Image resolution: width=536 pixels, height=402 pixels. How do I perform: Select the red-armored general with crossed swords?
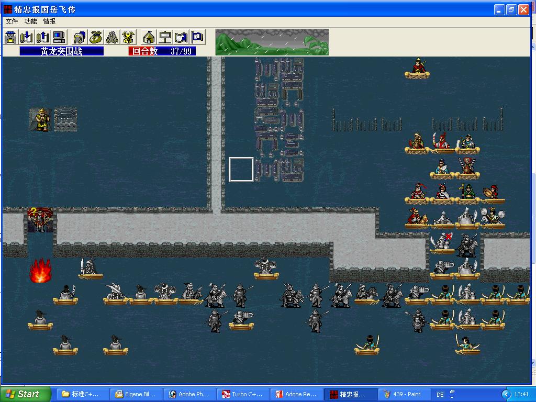tap(467, 168)
